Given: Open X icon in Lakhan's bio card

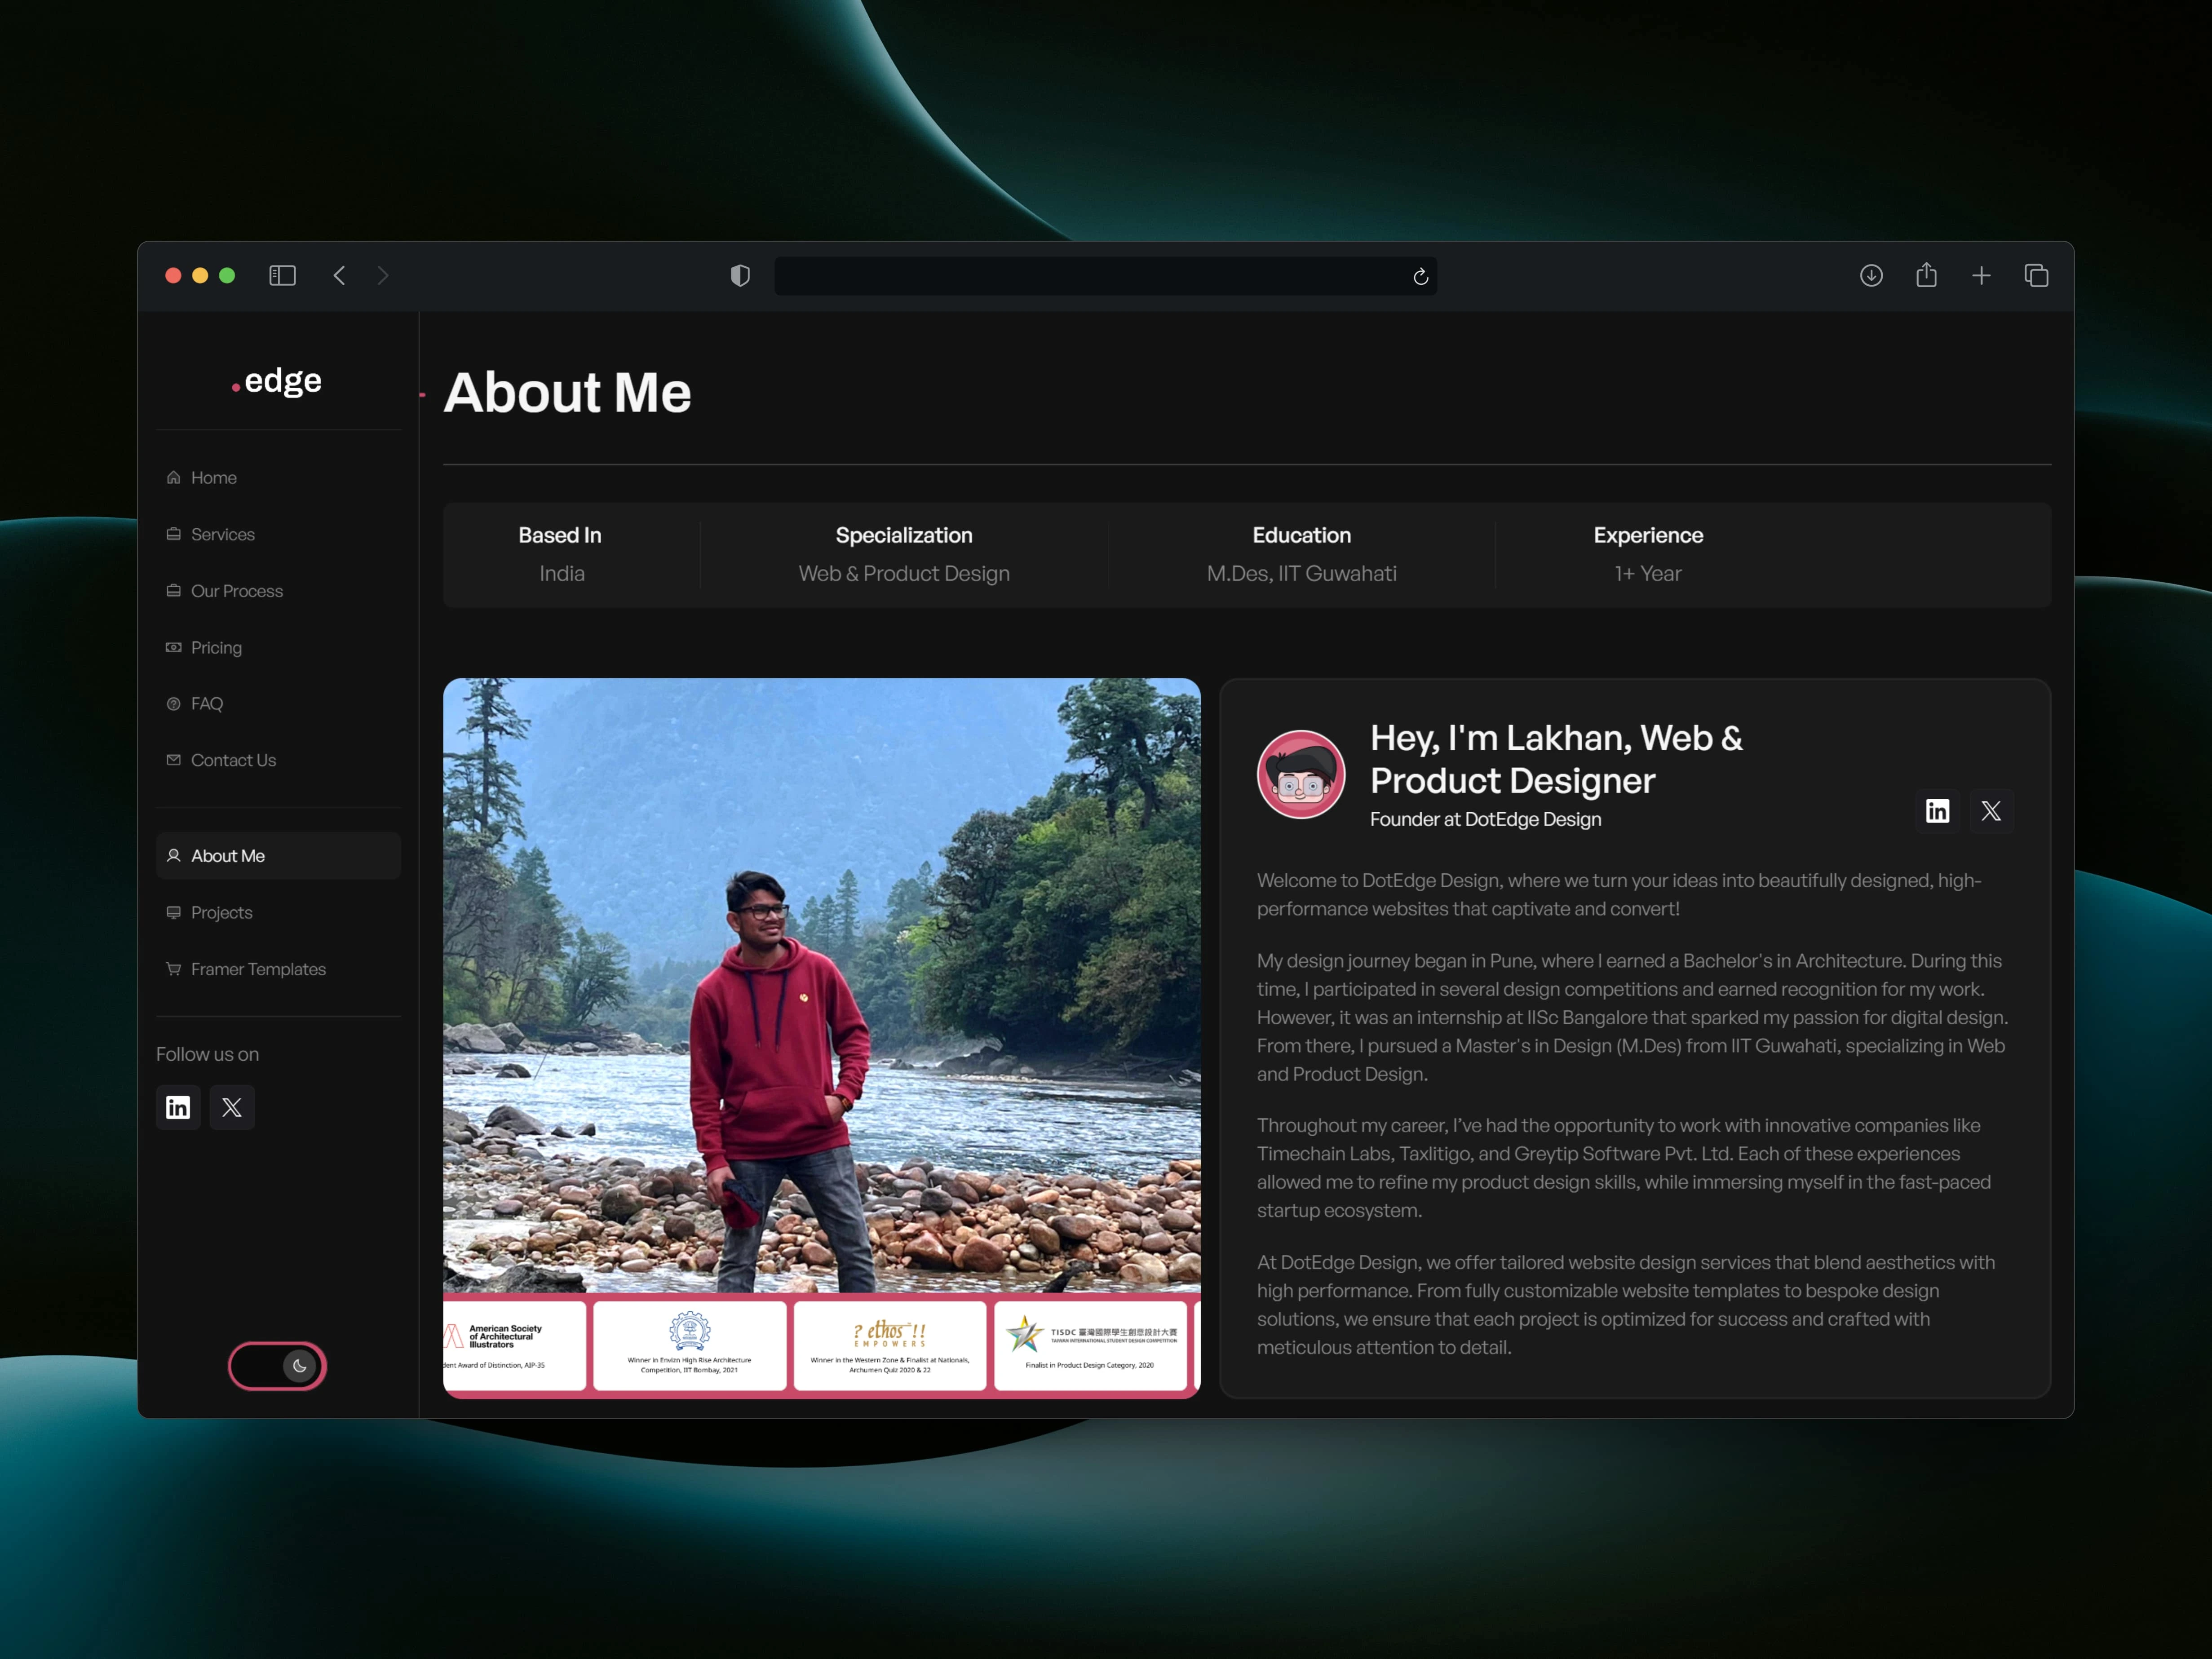Looking at the screenshot, I should coord(1991,811).
